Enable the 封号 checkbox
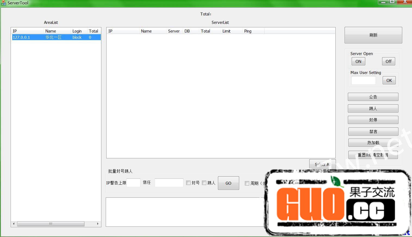 188,183
